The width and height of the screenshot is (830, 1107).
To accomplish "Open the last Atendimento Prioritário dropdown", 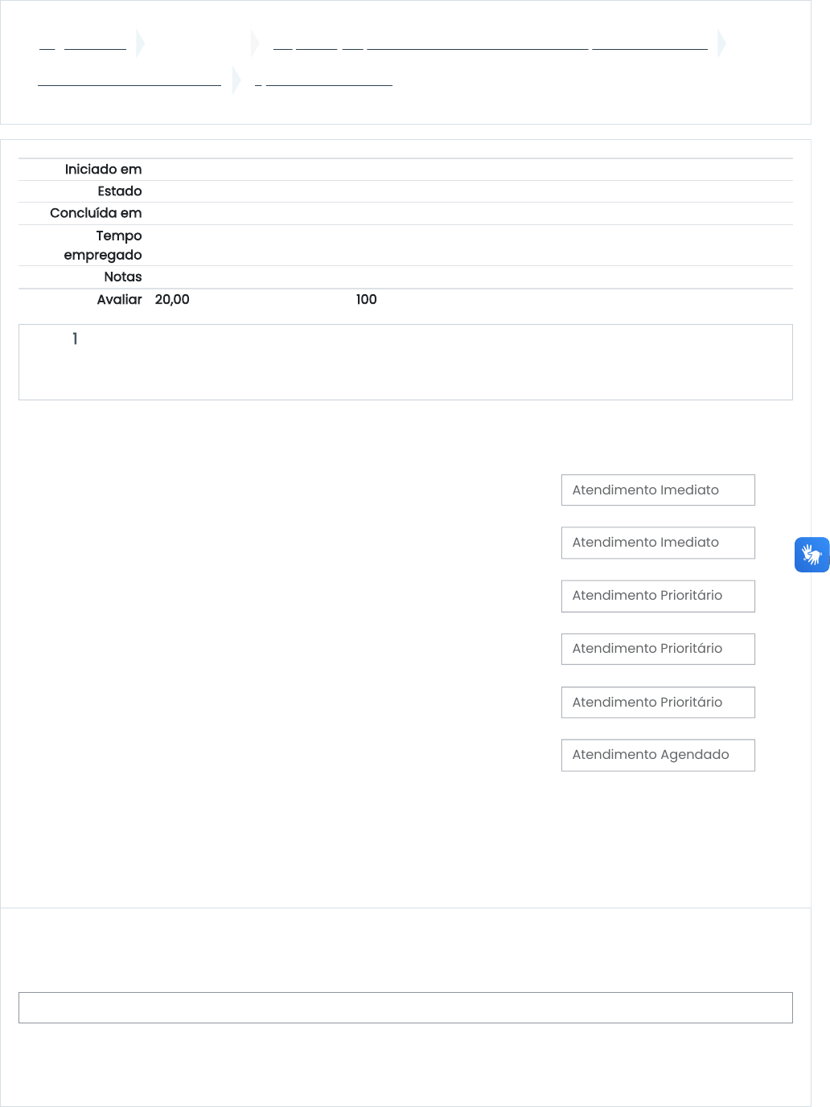I will pyautogui.click(x=657, y=703).
